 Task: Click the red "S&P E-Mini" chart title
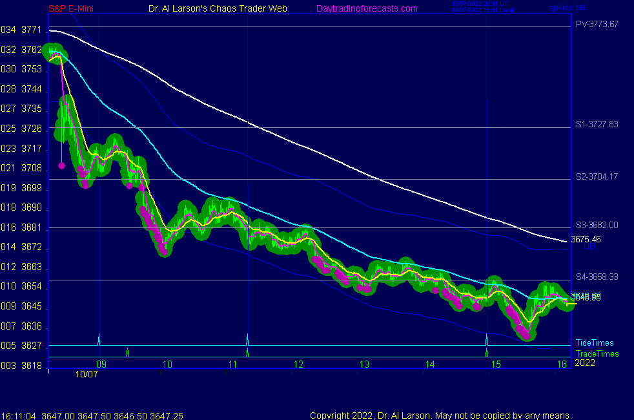tap(71, 8)
